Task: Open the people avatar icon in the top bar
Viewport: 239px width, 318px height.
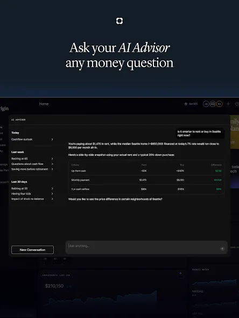Action: tap(213, 104)
